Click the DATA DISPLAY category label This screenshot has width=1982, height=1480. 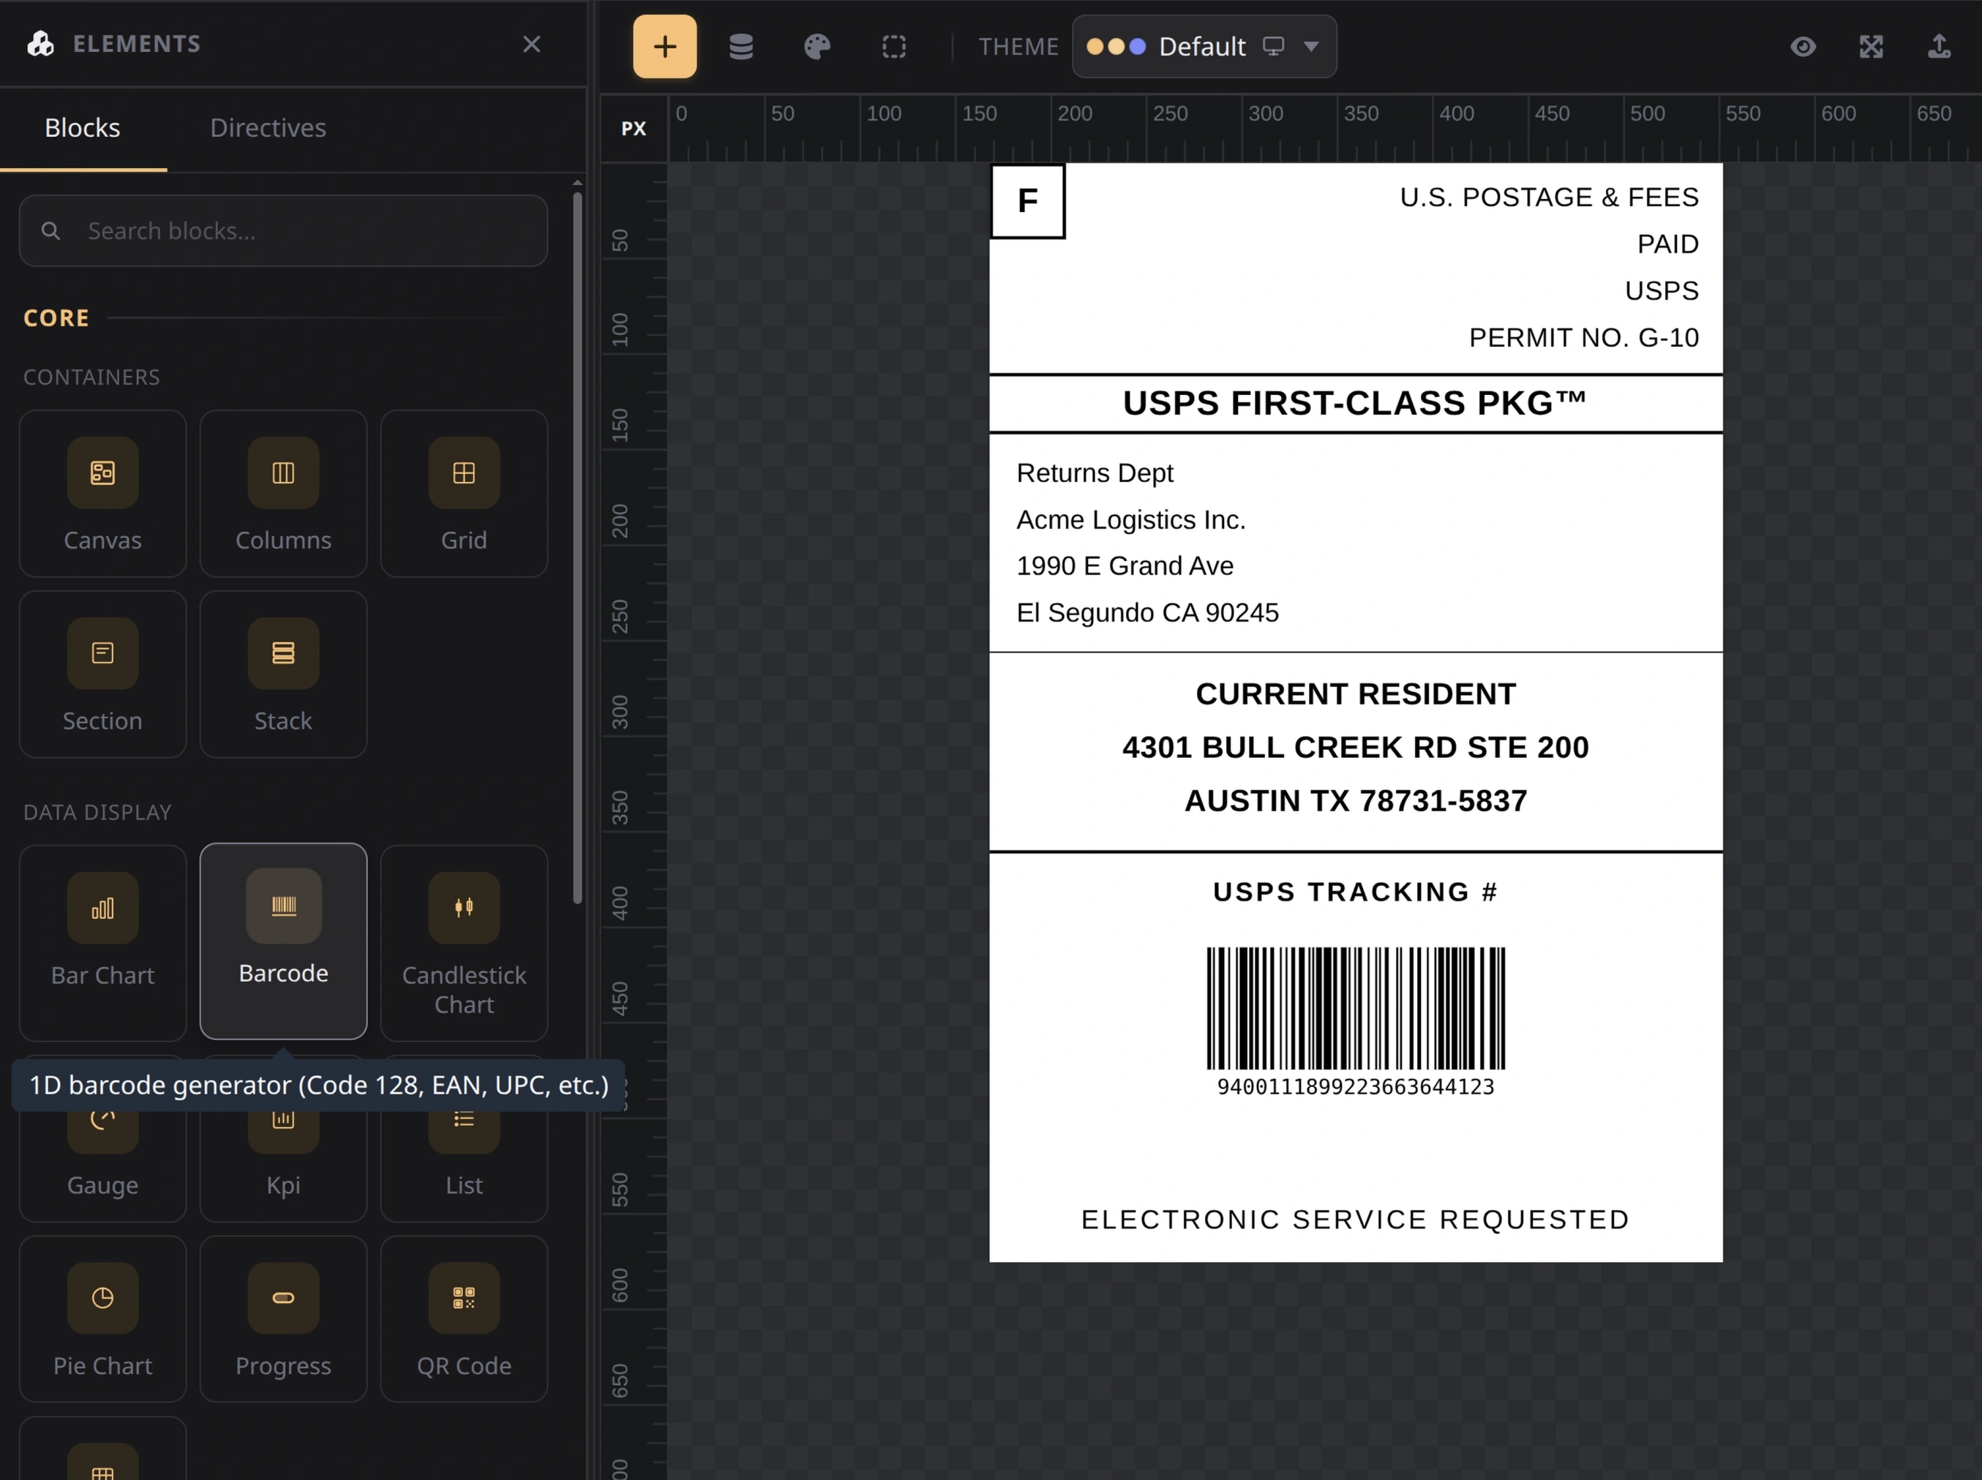97,813
